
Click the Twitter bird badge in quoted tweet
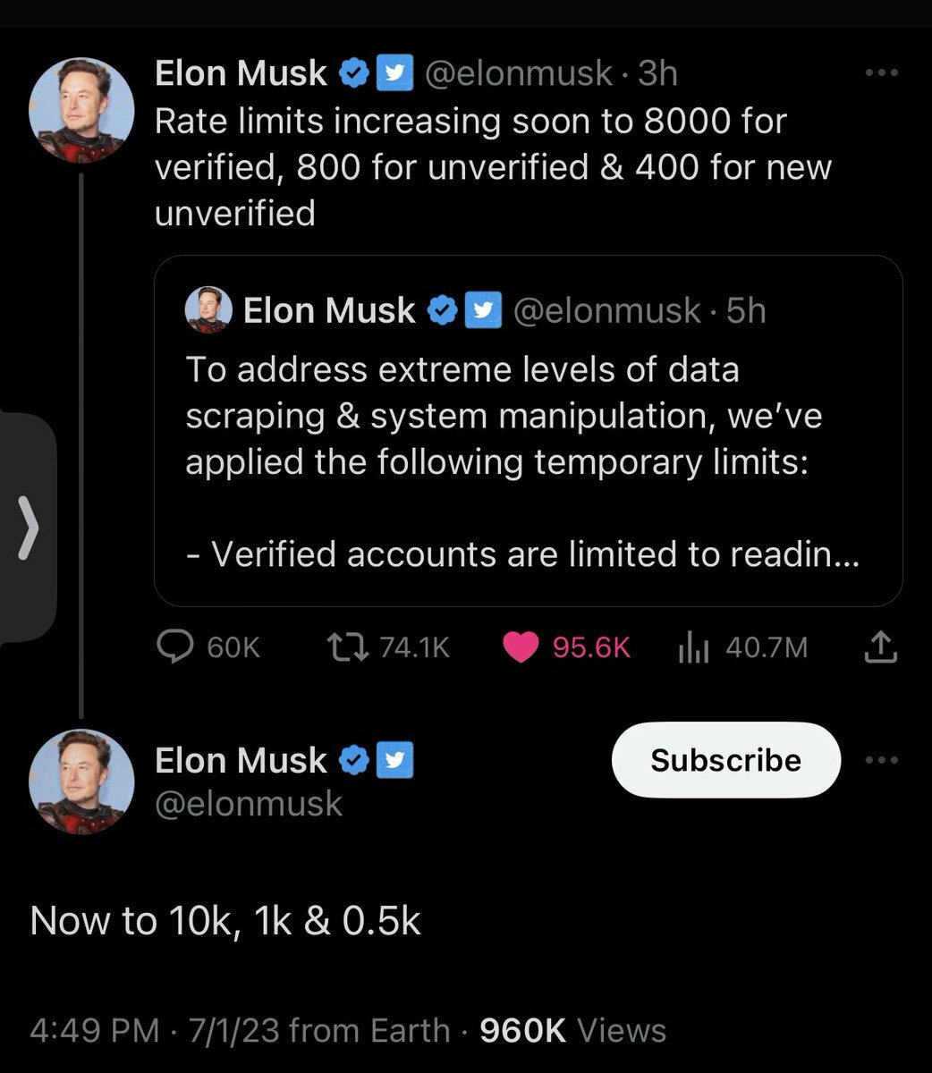click(482, 310)
